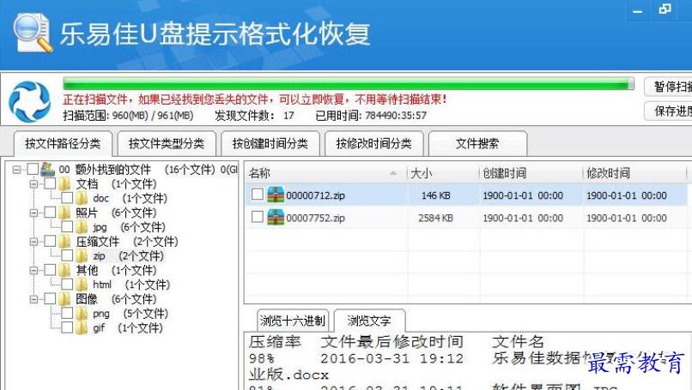This screenshot has width=692, height=390.
Task: Tick the 照片 folder checkbox
Action: click(x=50, y=213)
